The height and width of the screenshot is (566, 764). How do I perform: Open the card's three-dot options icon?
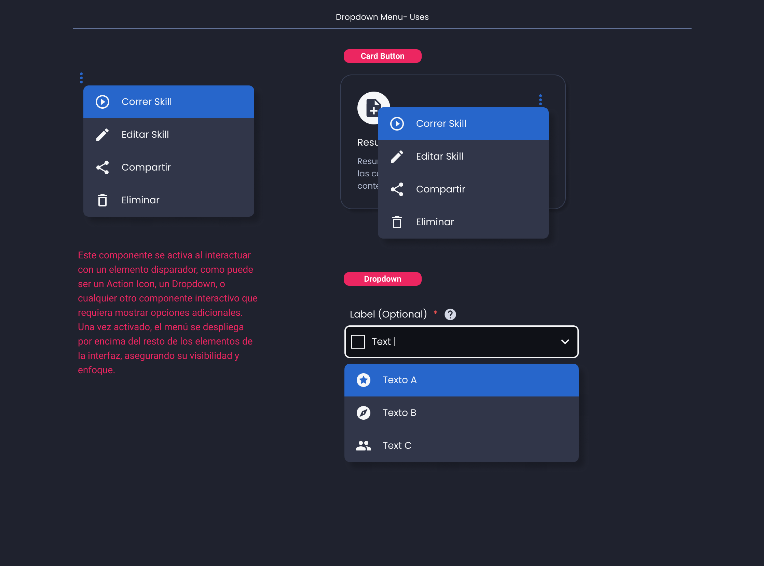pyautogui.click(x=541, y=100)
